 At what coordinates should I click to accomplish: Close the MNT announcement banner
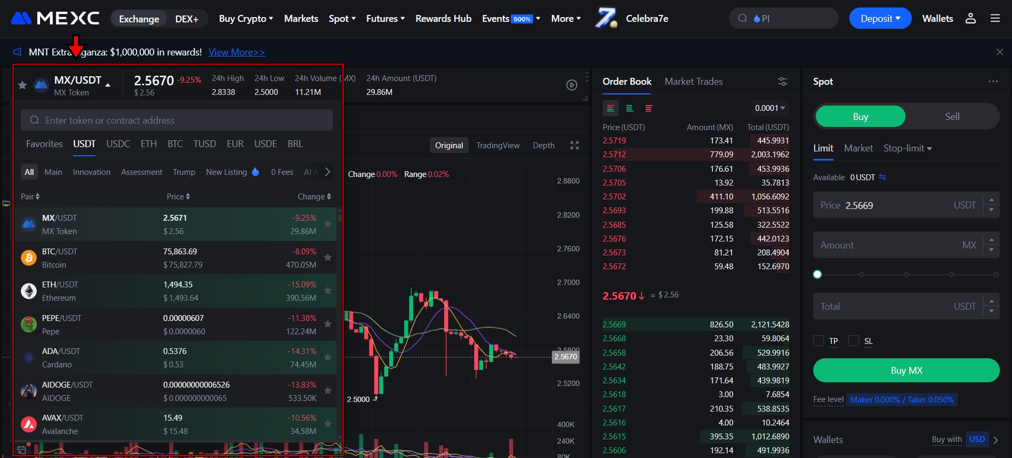click(x=1000, y=52)
